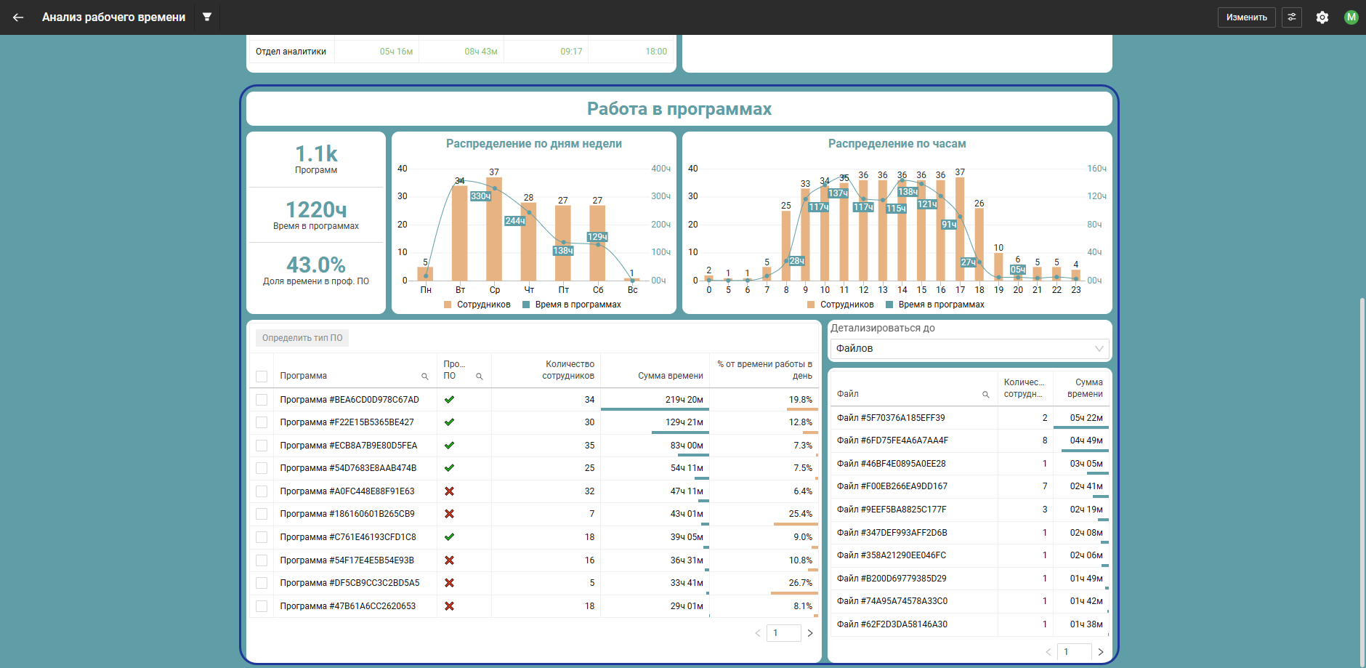Open user profile avatar M
This screenshot has width=1366, height=668.
pyautogui.click(x=1351, y=17)
